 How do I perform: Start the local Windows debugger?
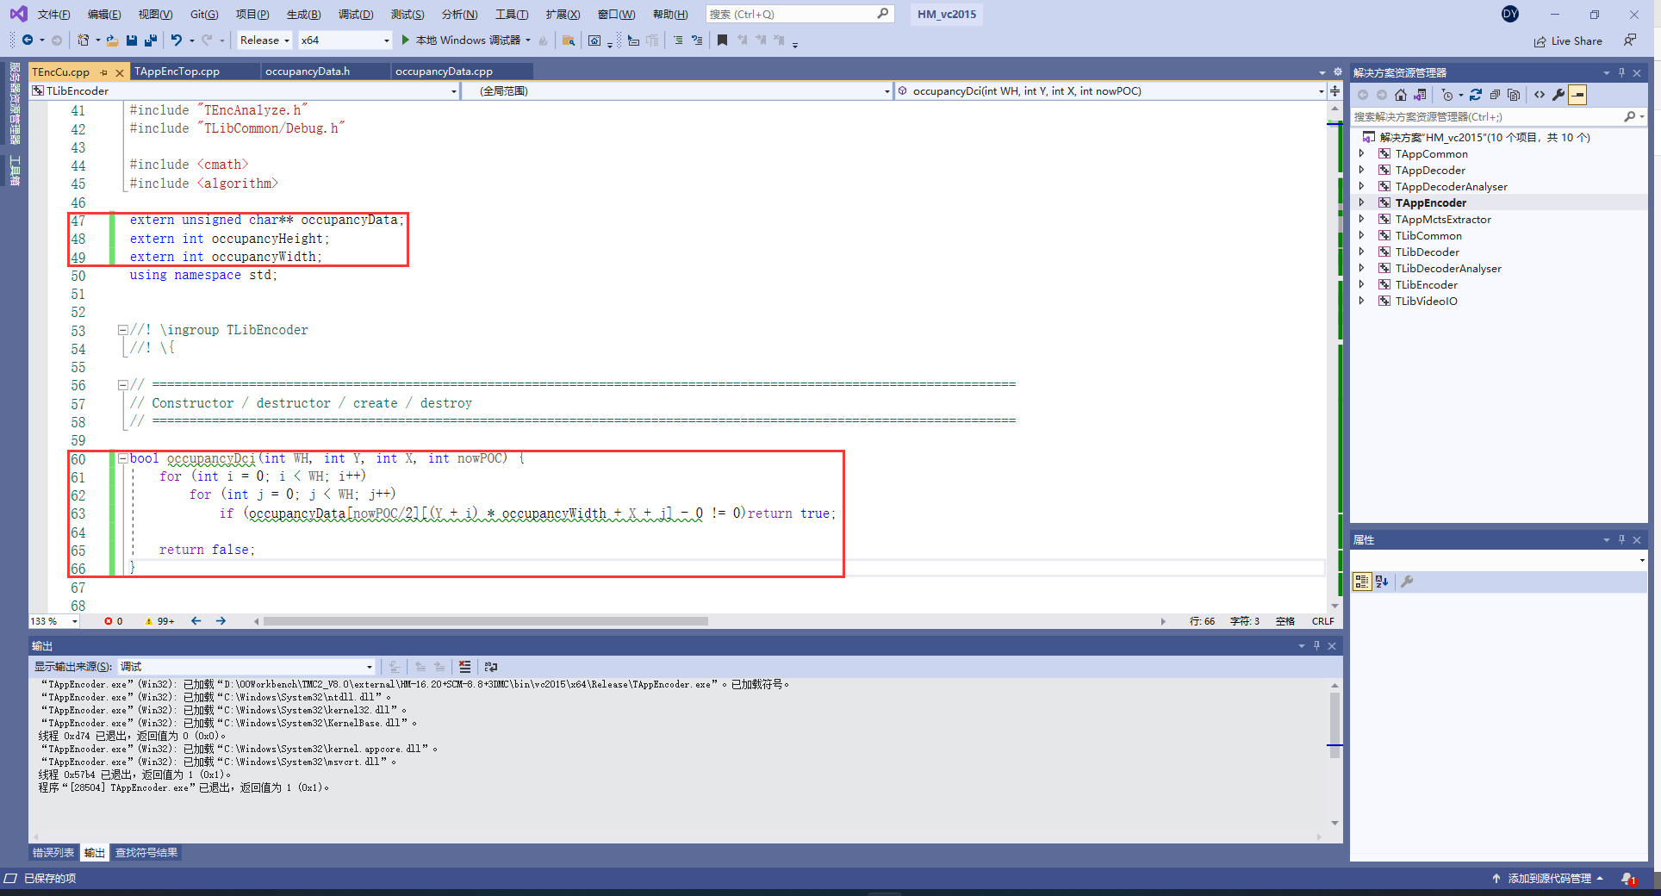click(467, 40)
